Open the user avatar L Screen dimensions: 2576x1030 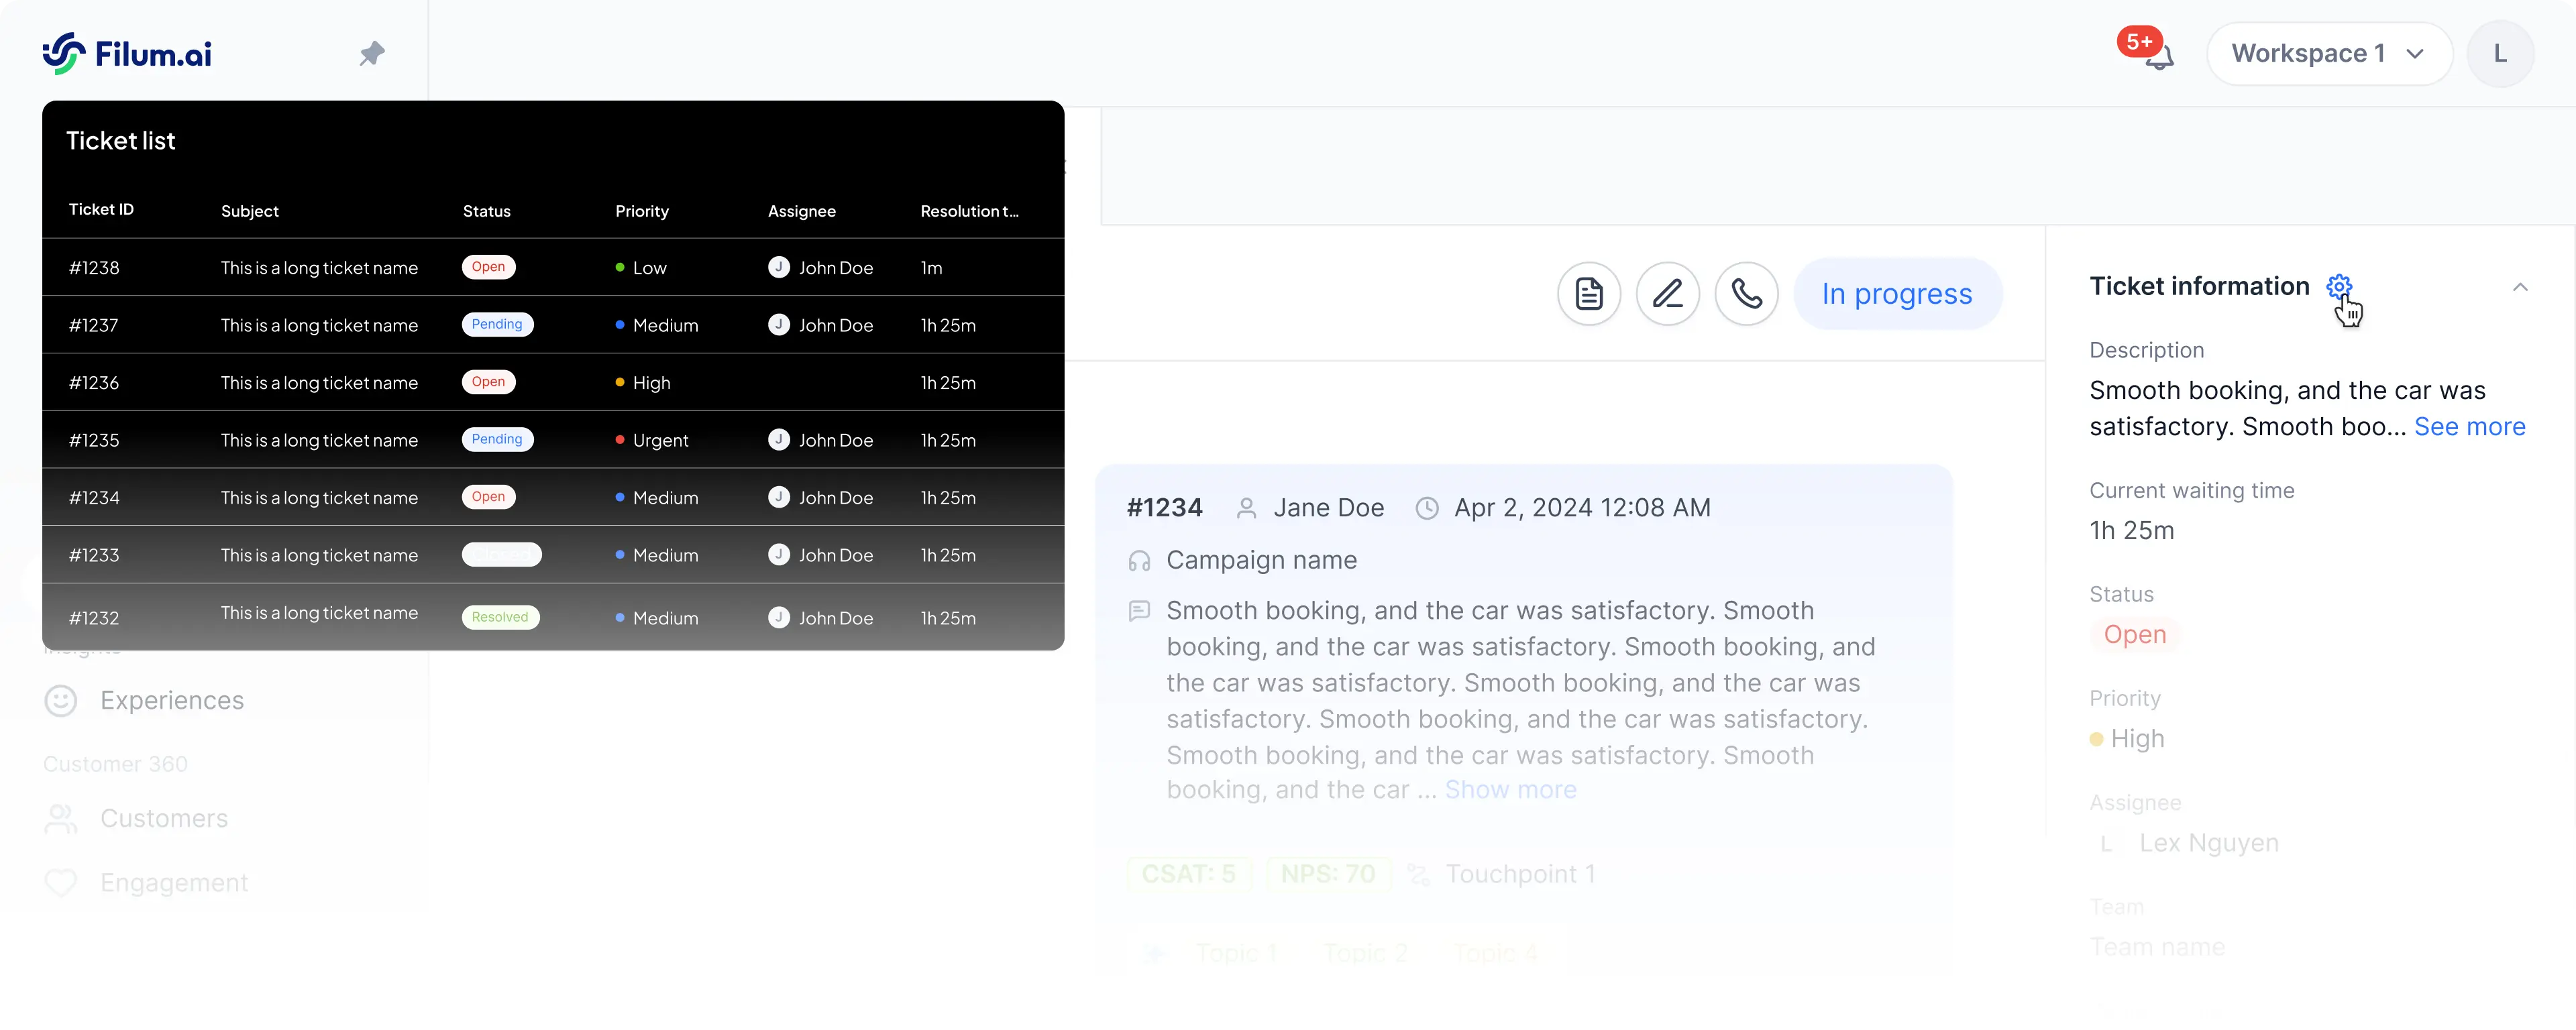click(2499, 54)
